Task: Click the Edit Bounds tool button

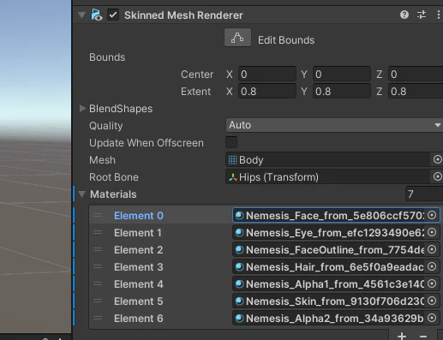Action: (x=237, y=38)
